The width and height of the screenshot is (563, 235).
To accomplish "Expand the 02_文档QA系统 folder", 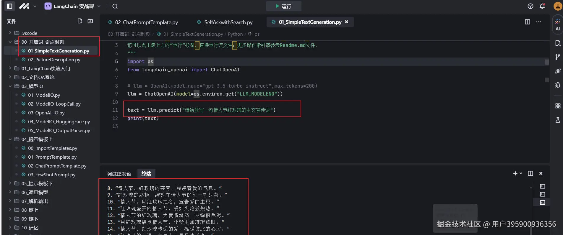I will 10,77.
